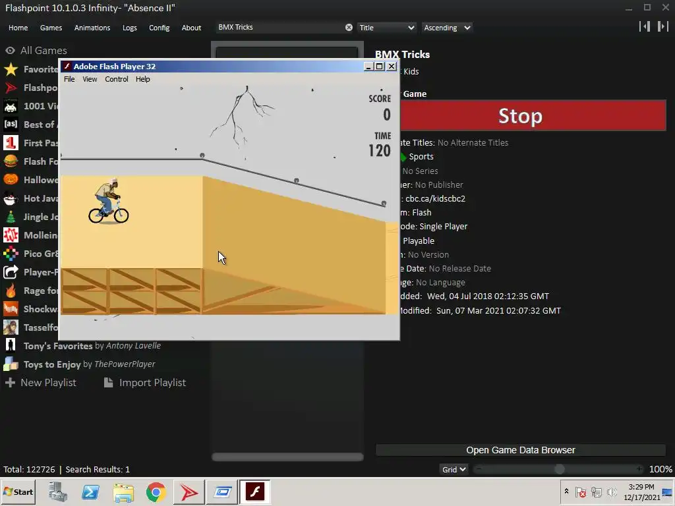Click the thumbnail zoom slider handle
The height and width of the screenshot is (506, 675).
click(x=559, y=469)
